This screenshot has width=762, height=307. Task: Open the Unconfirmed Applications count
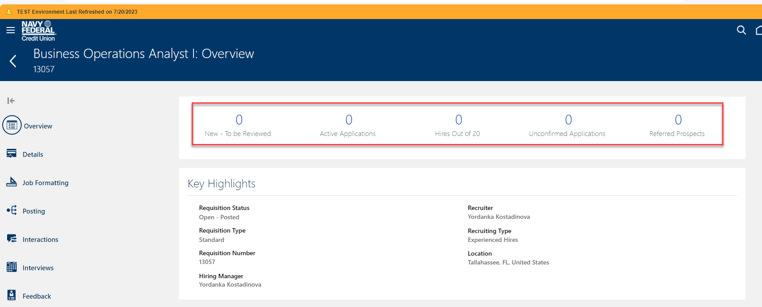point(569,120)
